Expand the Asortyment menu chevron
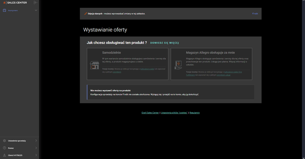Screen dimensions: 305x159 [x=36, y=10]
